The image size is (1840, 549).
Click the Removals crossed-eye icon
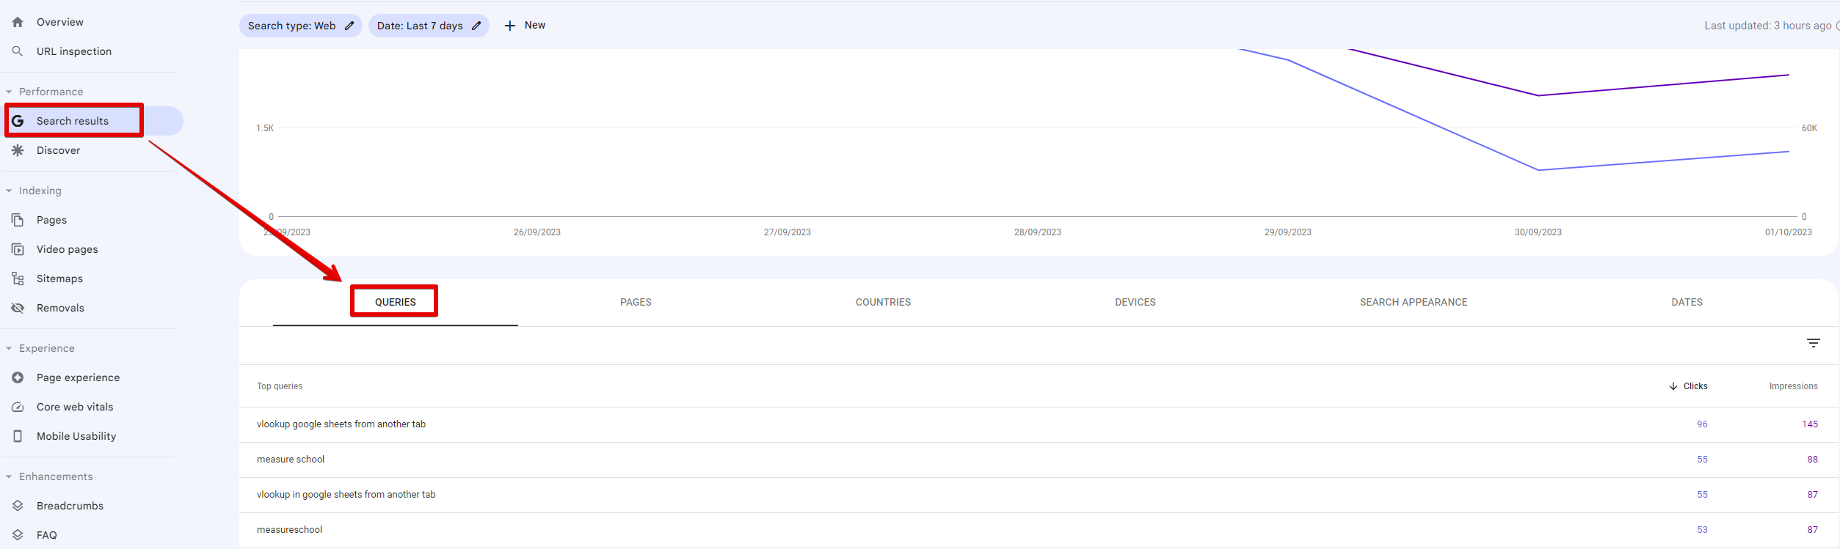[18, 308]
